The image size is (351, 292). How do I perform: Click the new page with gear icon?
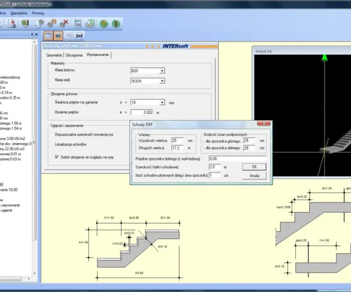pyautogui.click(x=39, y=24)
